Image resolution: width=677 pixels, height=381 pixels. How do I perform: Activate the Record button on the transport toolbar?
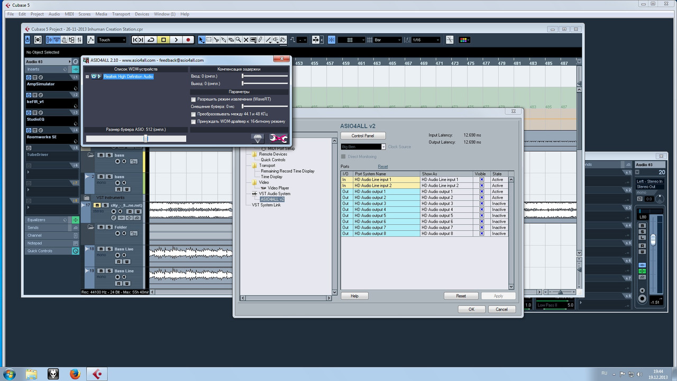pyautogui.click(x=188, y=40)
